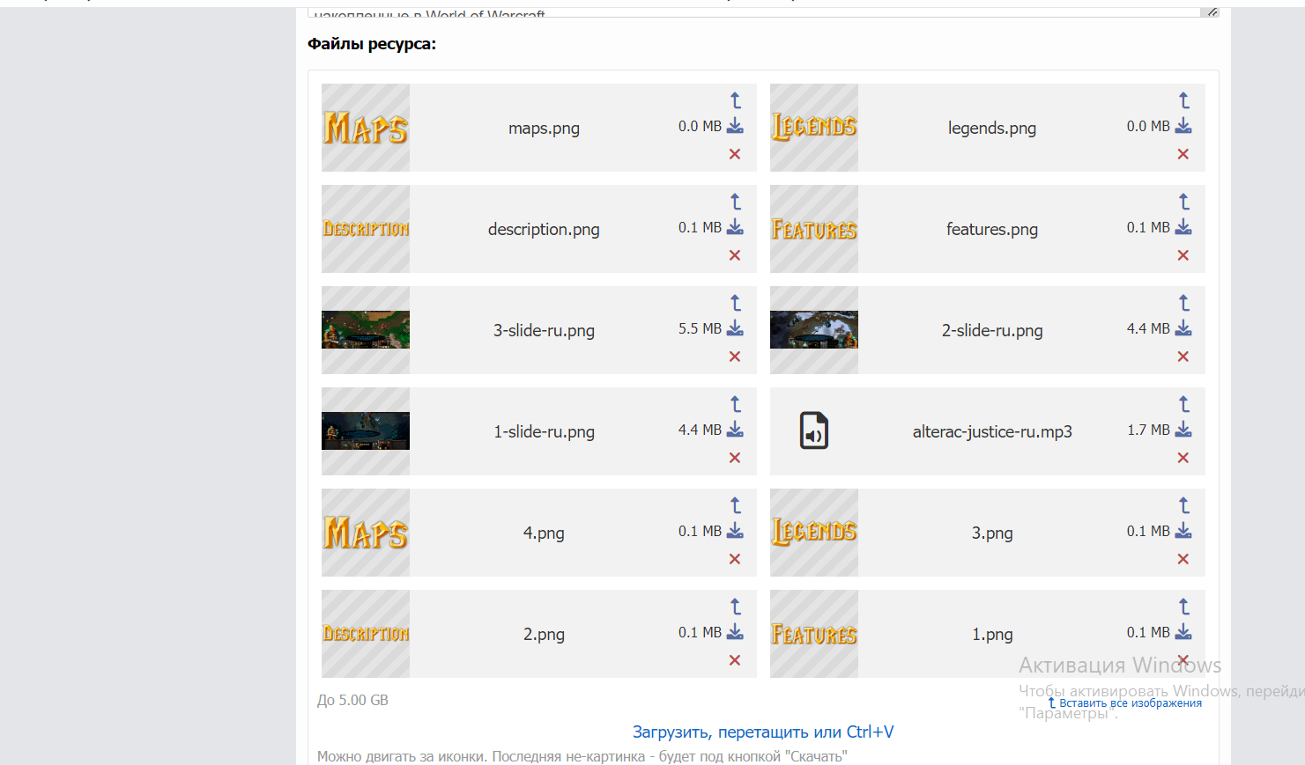Download the 1-slide-ru.png file
Screen dimensions: 1305x765
click(x=735, y=430)
